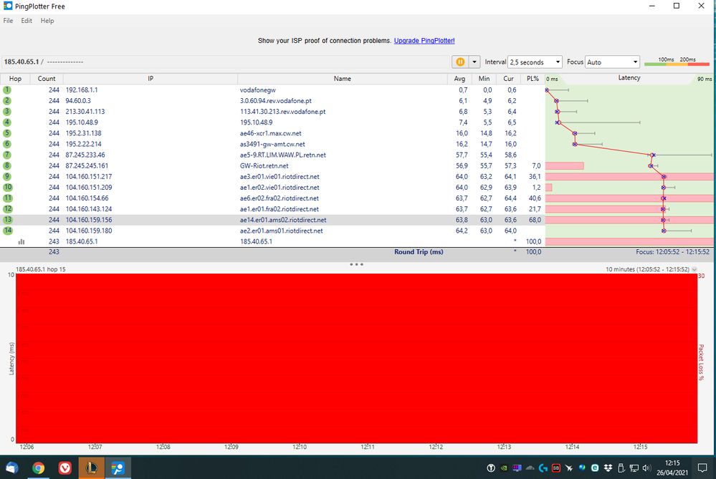Screen dimensions: 716x479
Task: Click the Logitech G icon in the system tray
Action: tap(543, 468)
